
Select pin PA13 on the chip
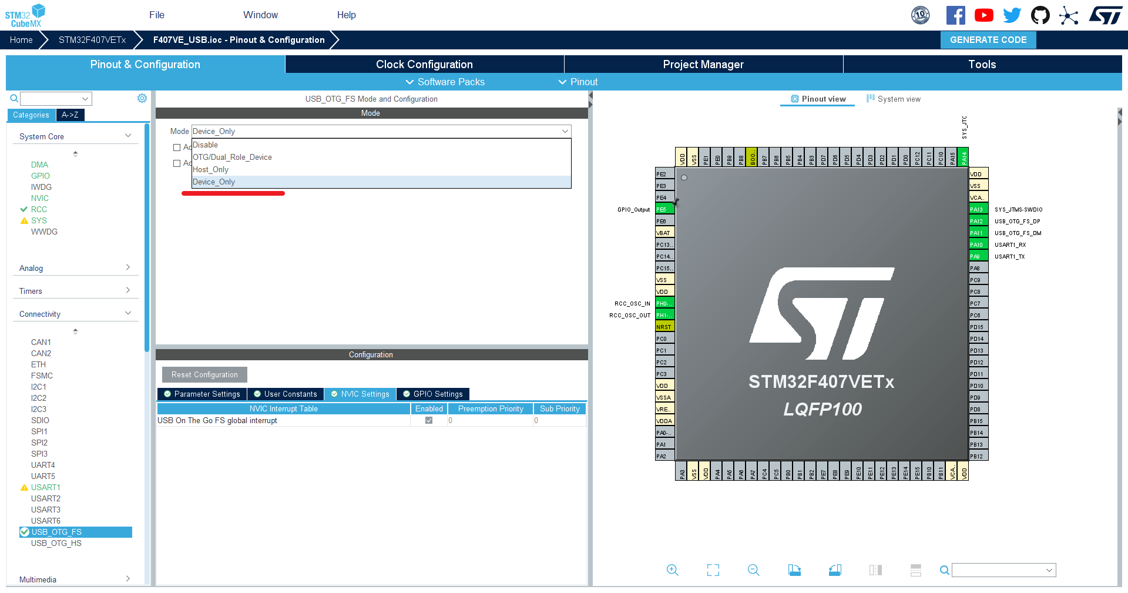tap(978, 209)
